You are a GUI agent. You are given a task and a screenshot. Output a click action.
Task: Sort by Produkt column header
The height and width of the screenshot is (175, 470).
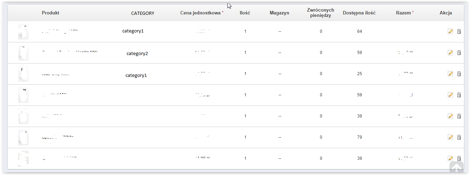click(x=51, y=13)
